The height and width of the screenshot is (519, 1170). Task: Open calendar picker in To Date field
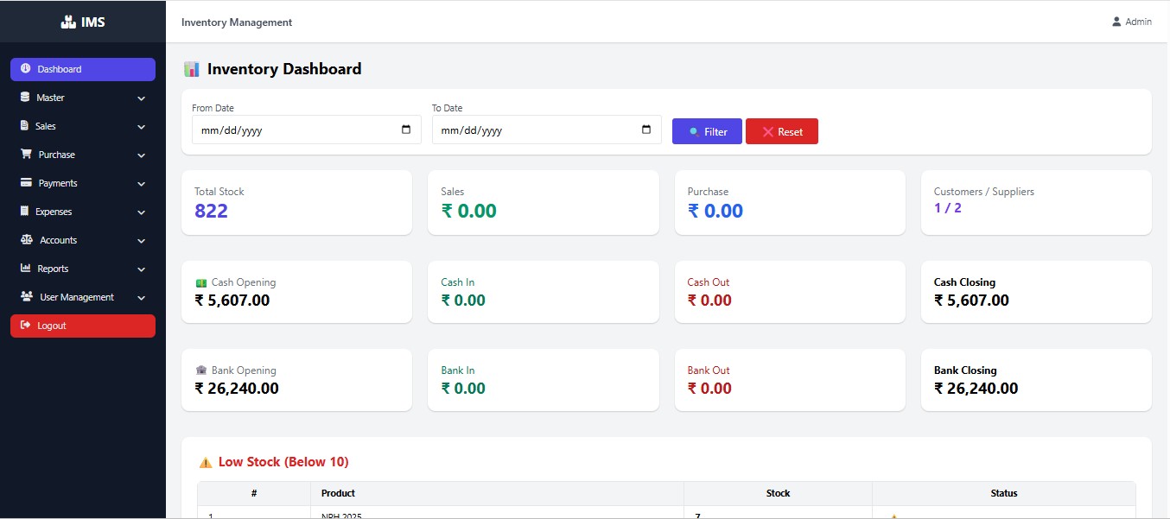(x=646, y=130)
